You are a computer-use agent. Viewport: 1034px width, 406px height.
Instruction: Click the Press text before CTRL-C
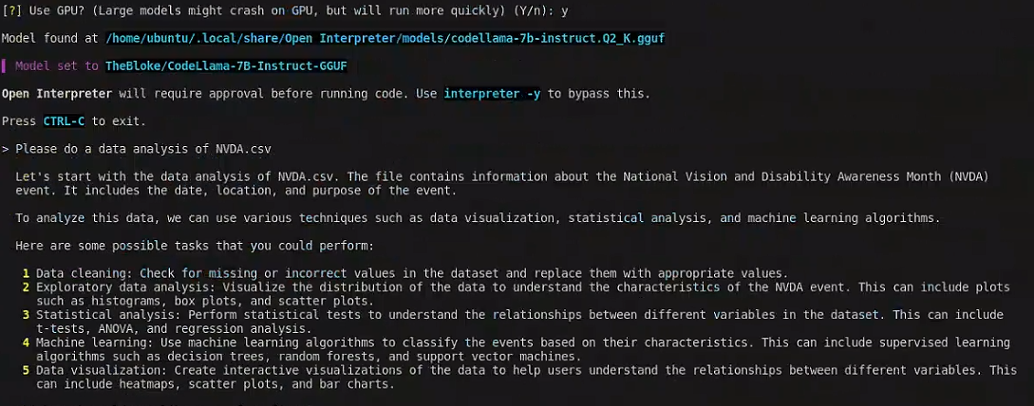click(x=19, y=121)
